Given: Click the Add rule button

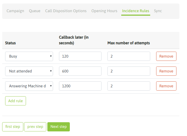Looking at the screenshot, I should pos(15,101).
